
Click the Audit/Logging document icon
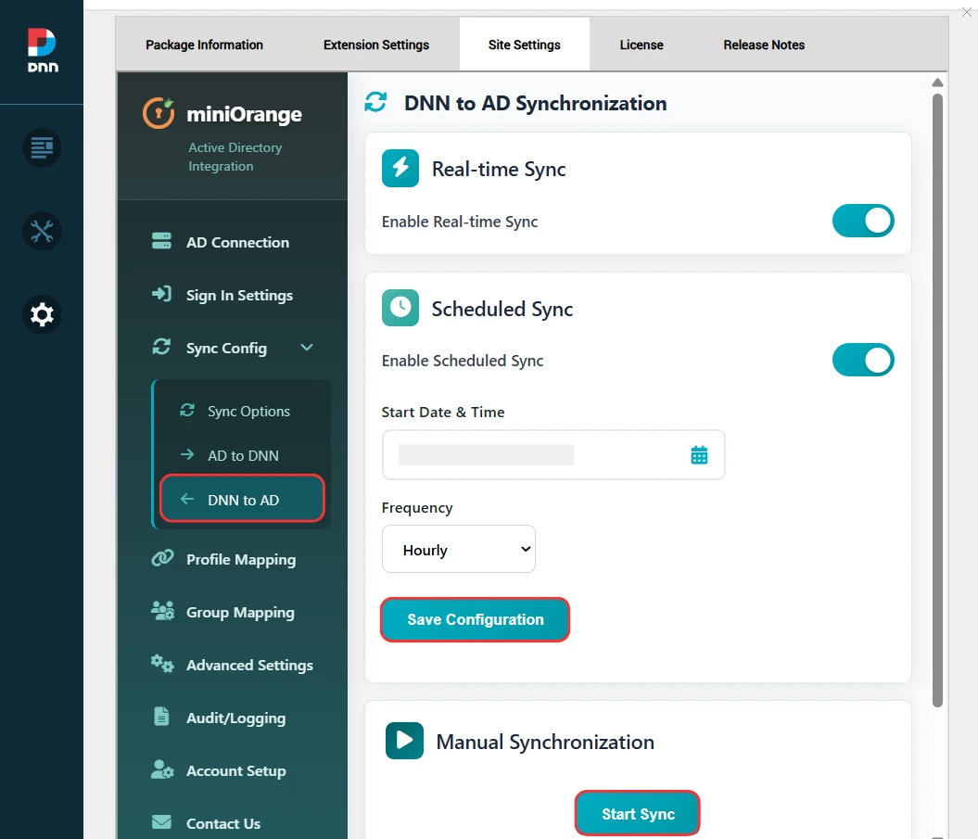(161, 717)
